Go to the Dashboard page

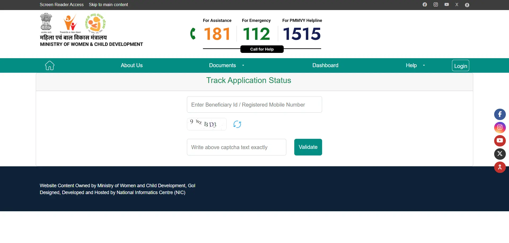point(325,65)
